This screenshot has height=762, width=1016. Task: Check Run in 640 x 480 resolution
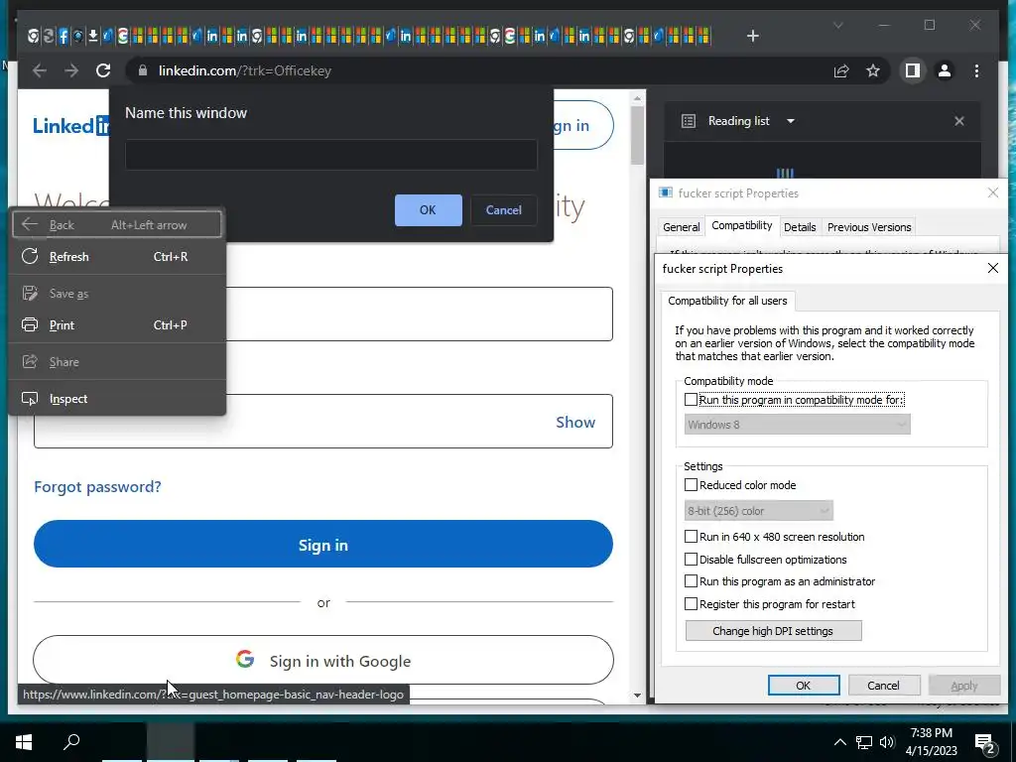691,537
